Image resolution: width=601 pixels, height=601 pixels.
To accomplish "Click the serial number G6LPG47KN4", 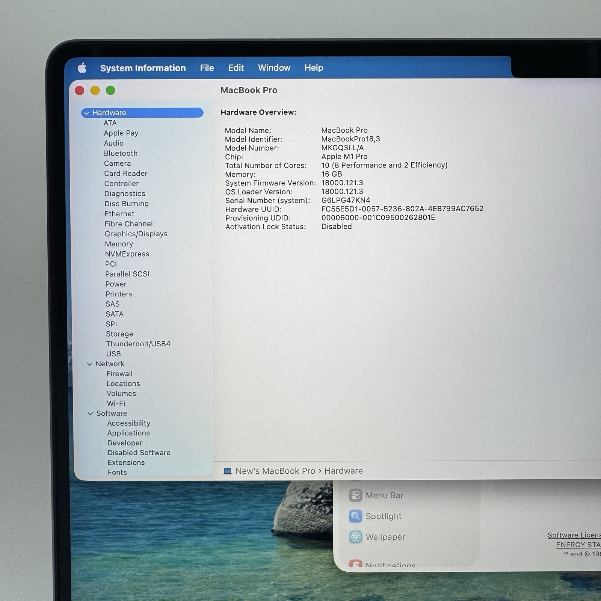I will click(x=346, y=200).
